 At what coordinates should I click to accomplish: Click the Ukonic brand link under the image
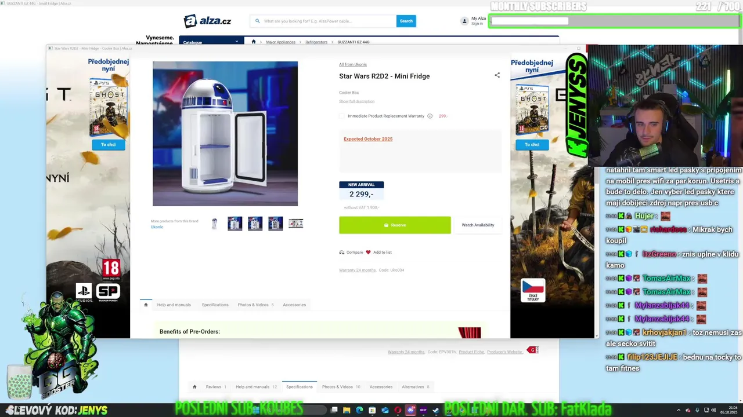(x=157, y=227)
